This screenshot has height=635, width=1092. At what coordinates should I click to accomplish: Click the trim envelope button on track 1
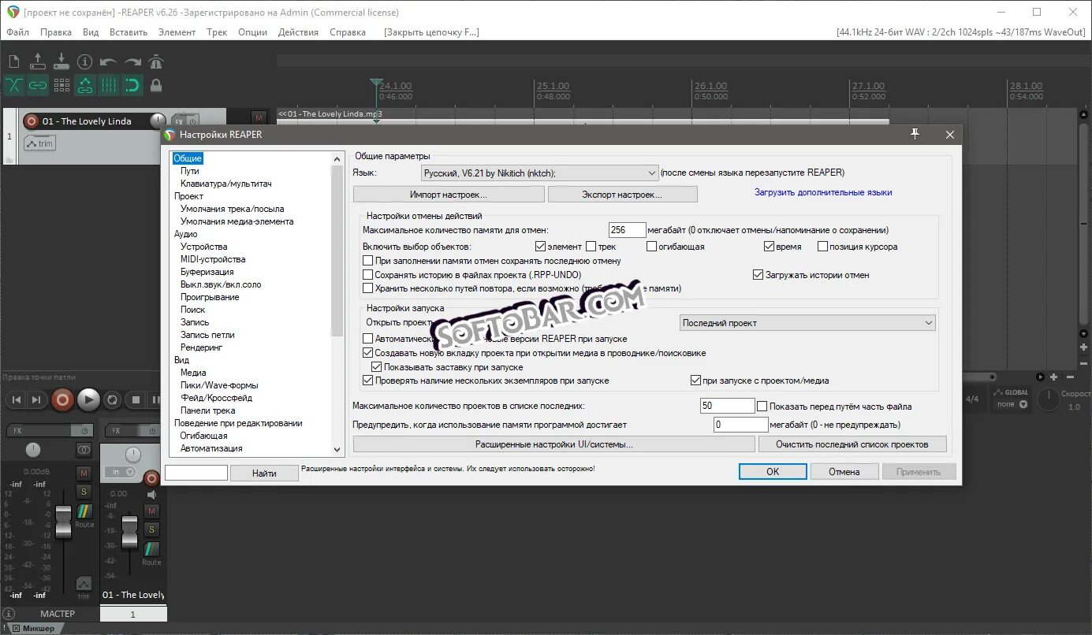40,143
